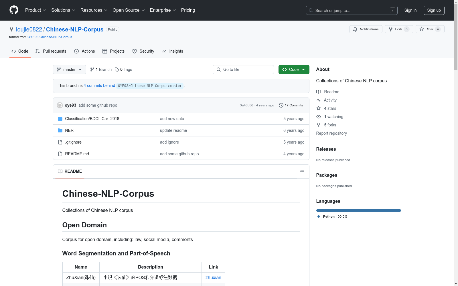The height and width of the screenshot is (286, 458).
Task: Open the green Code dropdown
Action: click(x=294, y=69)
